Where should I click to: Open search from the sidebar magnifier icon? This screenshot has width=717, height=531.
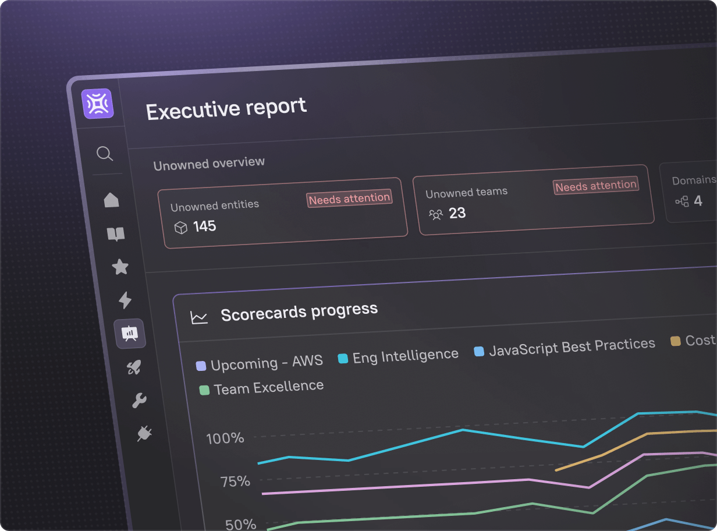(104, 154)
